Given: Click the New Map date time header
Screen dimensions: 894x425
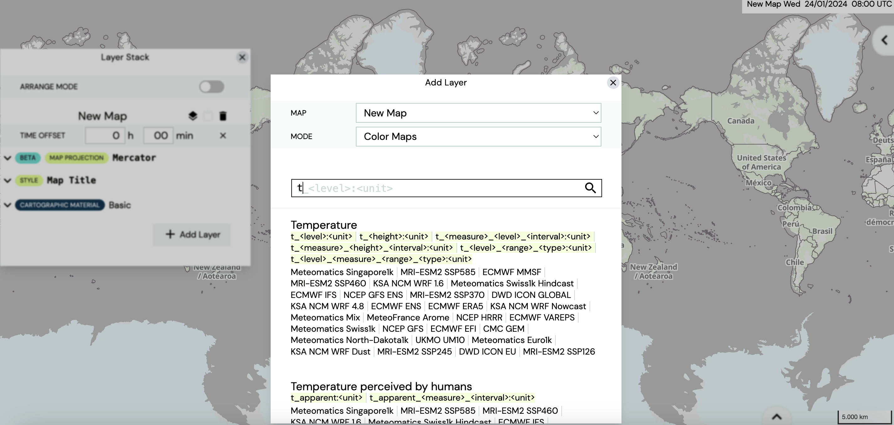Looking at the screenshot, I should [x=820, y=4].
